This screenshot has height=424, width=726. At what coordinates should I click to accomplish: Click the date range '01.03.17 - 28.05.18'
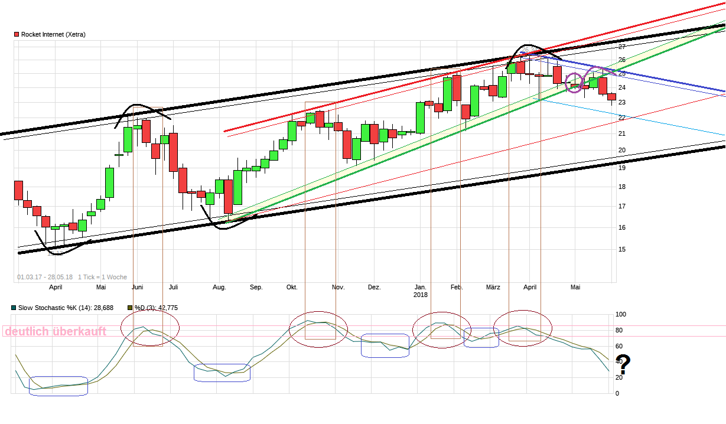45,276
